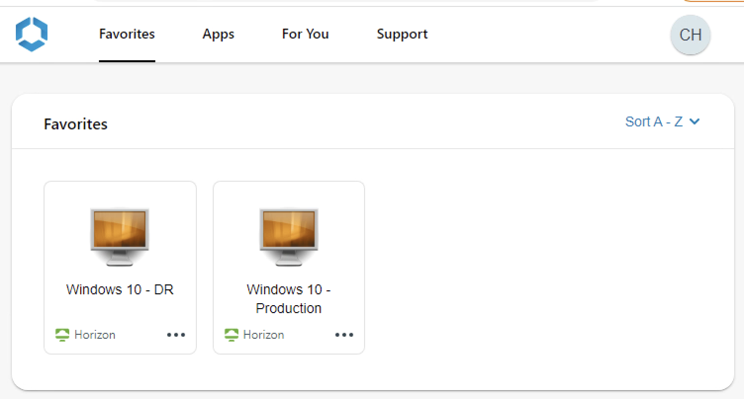
Task: Click the chevron arrow beside Sort A - Z
Action: (x=695, y=121)
